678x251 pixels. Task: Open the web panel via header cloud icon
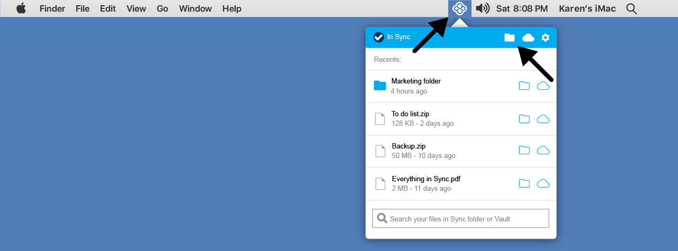[528, 38]
